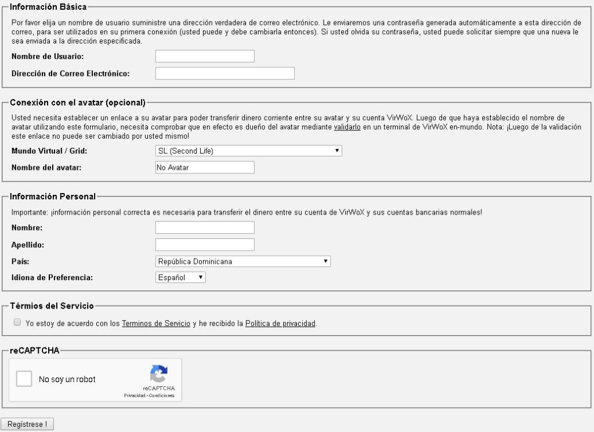Viewport: 594px width, 432px height.
Task: Expand the País dropdown
Action: pyautogui.click(x=242, y=262)
